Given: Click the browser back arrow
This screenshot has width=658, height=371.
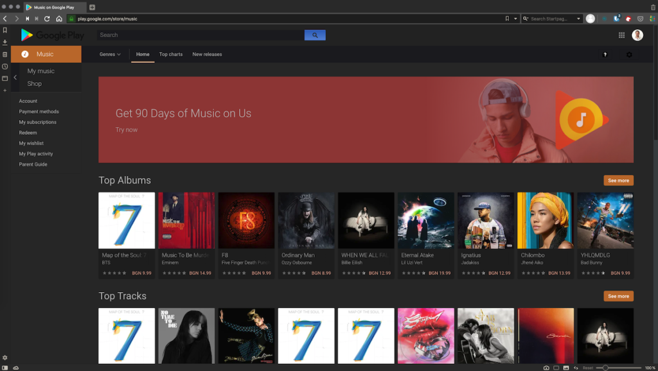Looking at the screenshot, I should [x=5, y=19].
